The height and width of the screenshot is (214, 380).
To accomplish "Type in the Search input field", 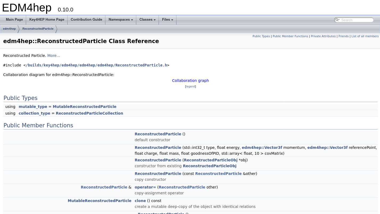I will (357, 20).
